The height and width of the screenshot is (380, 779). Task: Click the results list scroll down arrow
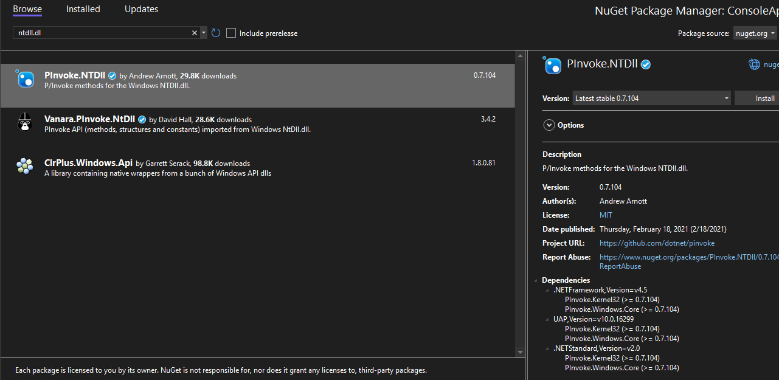tap(520, 352)
